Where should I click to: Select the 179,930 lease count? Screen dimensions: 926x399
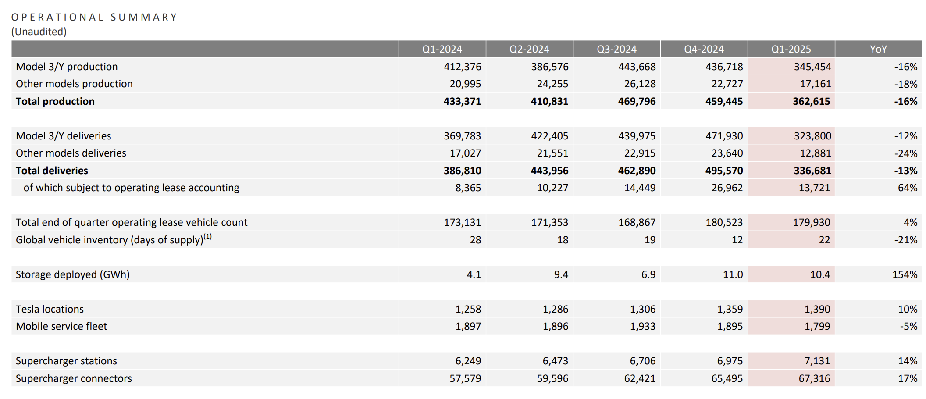click(x=812, y=222)
